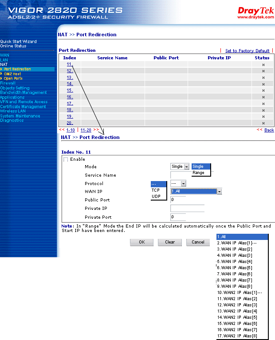Click status x mark for index 11
The image size is (275, 340).
pos(263,65)
